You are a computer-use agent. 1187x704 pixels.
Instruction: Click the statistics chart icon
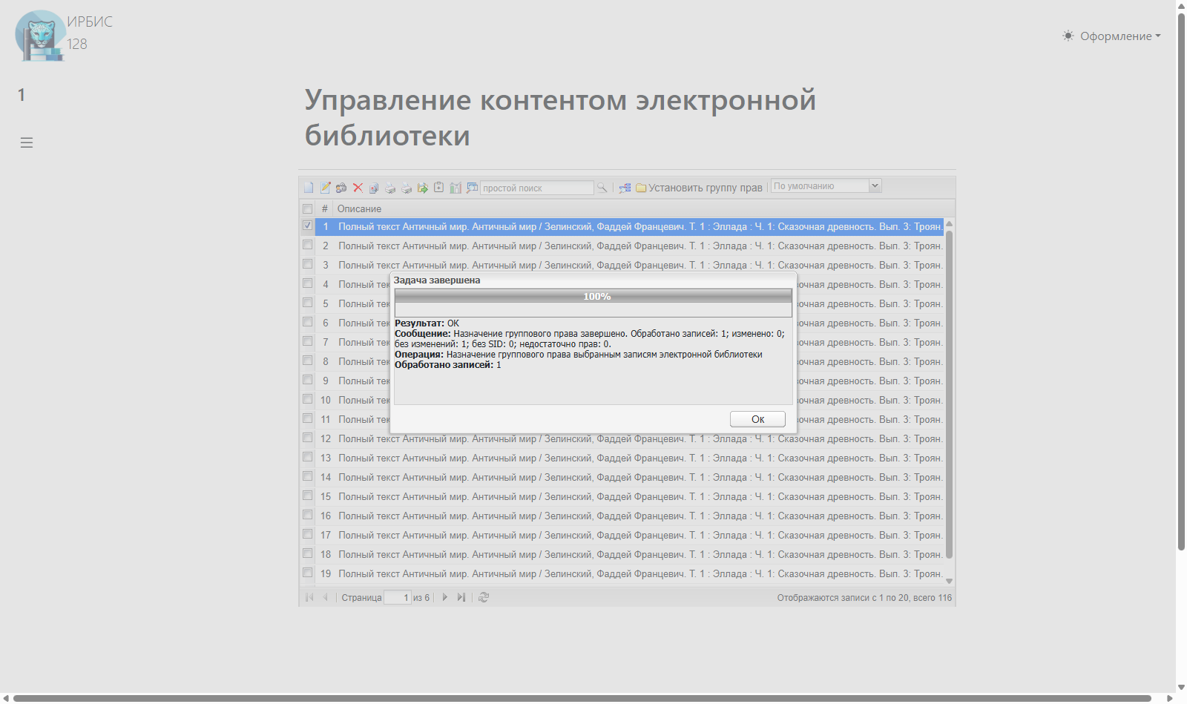coord(456,188)
